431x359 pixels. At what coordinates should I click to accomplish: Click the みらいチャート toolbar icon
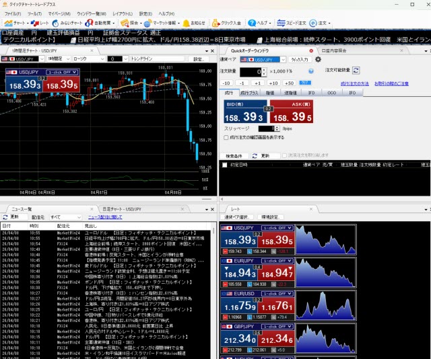tap(70, 23)
